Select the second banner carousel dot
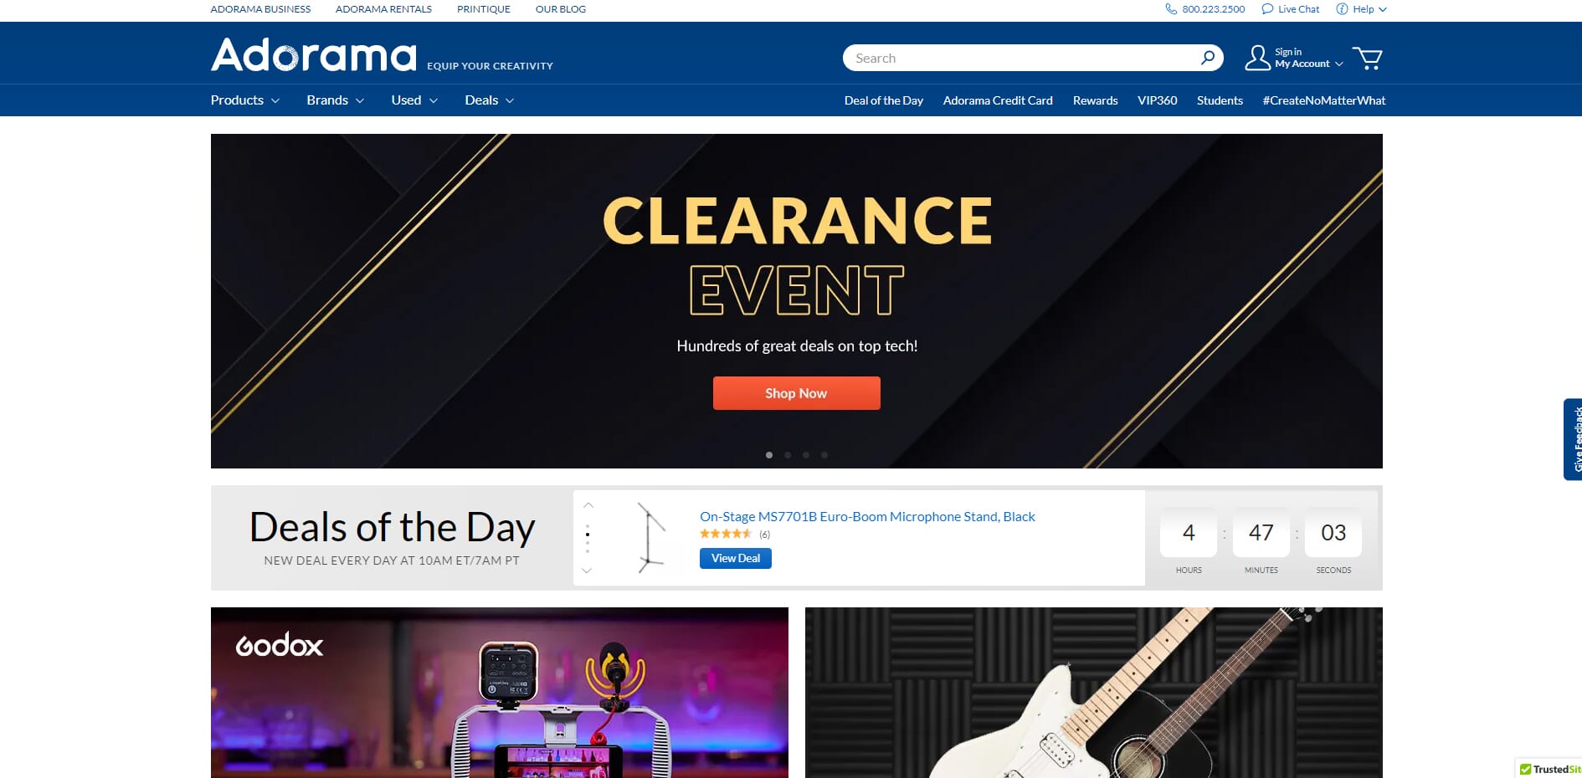This screenshot has height=778, width=1582. coord(788,455)
